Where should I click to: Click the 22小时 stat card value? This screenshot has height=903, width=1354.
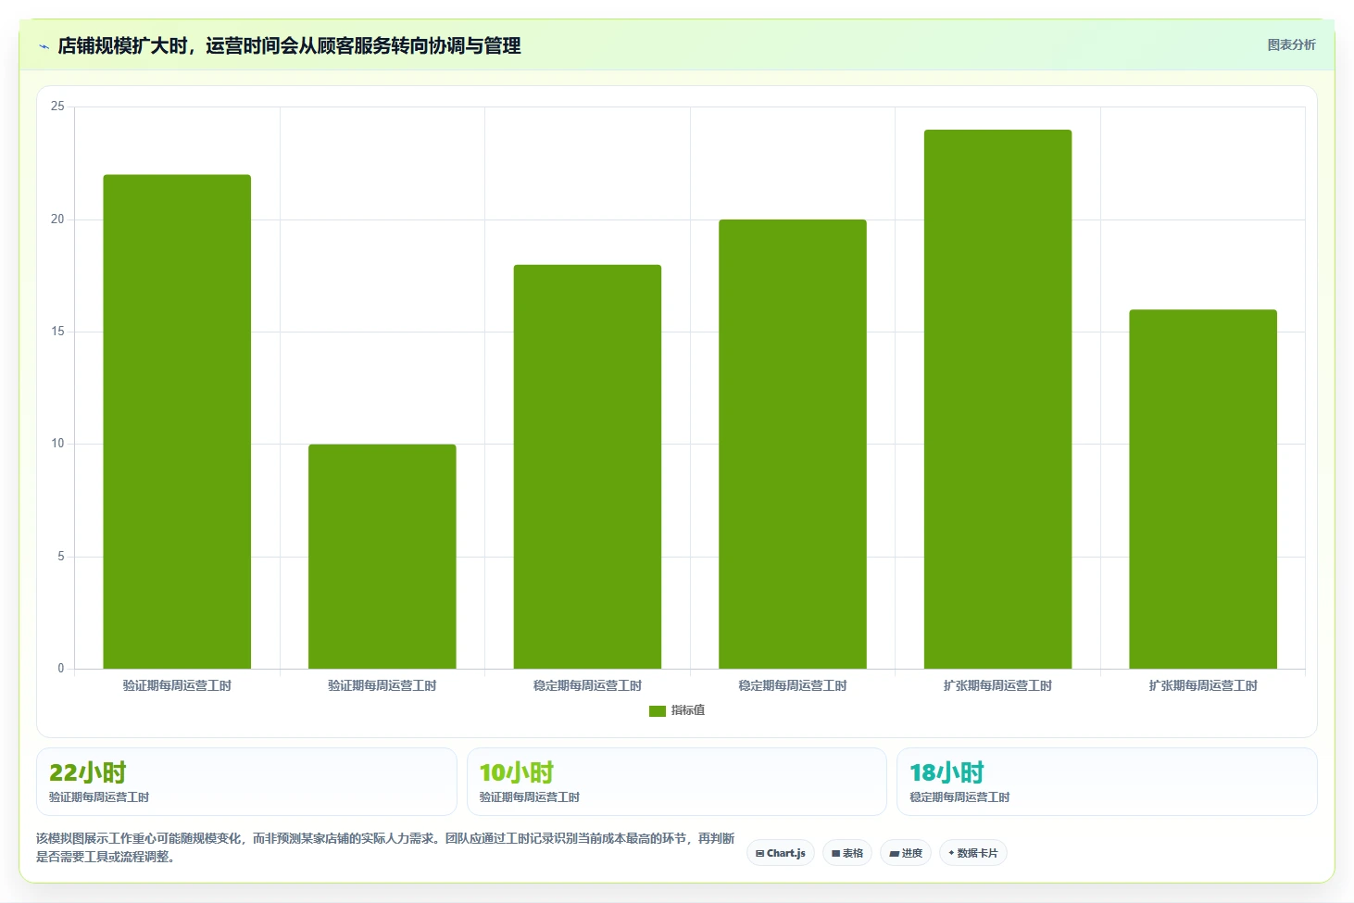[88, 772]
